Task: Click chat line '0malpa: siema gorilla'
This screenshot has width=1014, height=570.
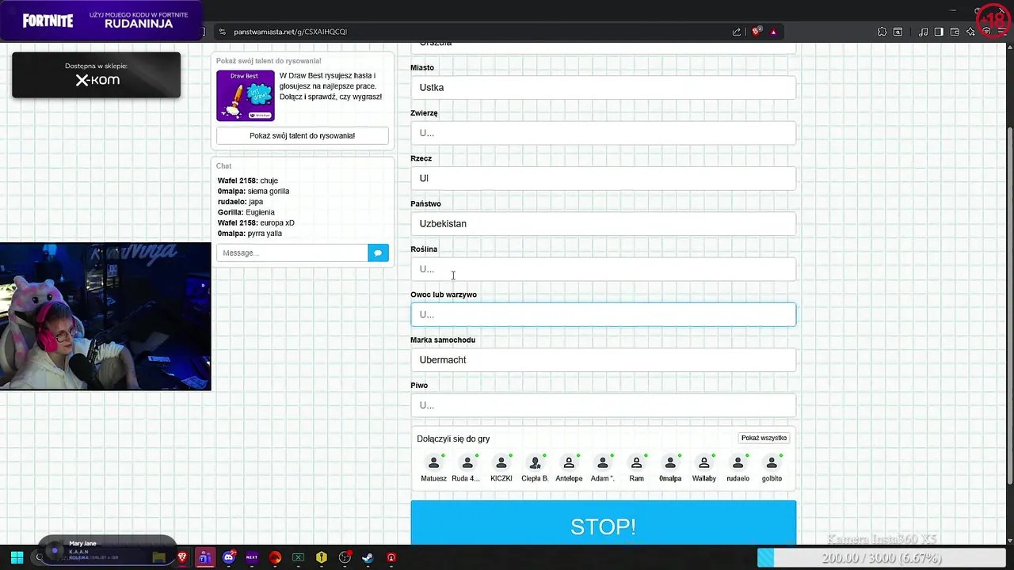Action: pos(253,191)
